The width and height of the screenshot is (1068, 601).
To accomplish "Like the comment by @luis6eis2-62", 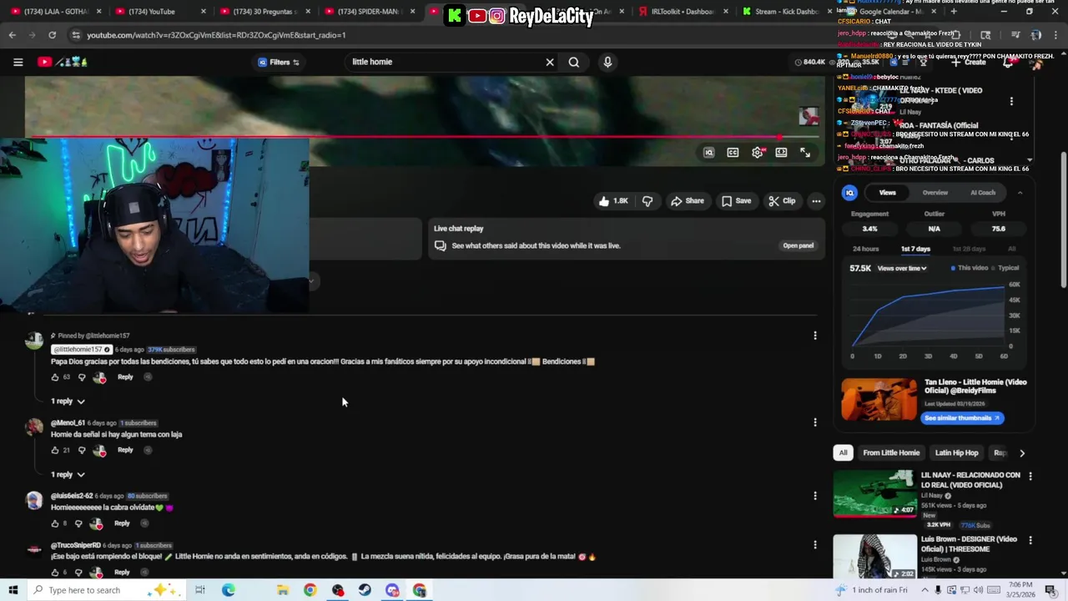I will tap(55, 523).
